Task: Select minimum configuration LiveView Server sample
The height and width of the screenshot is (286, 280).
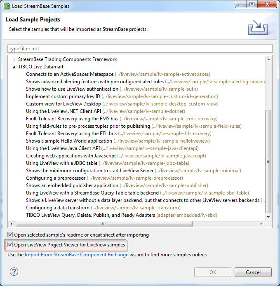Action: 134,171
